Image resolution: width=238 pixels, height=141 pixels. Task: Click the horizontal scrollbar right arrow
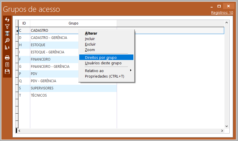click(222, 131)
